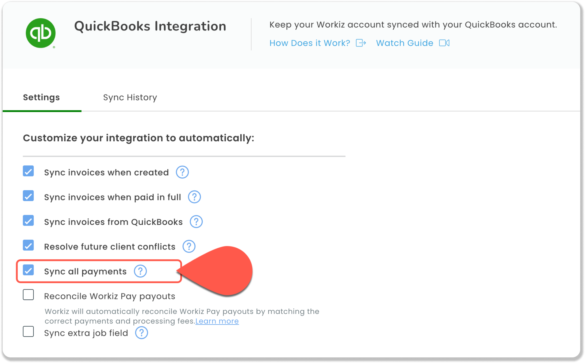Viewport: 585px width, 363px height.
Task: Click the QuickBooks logo icon
Action: 41,33
